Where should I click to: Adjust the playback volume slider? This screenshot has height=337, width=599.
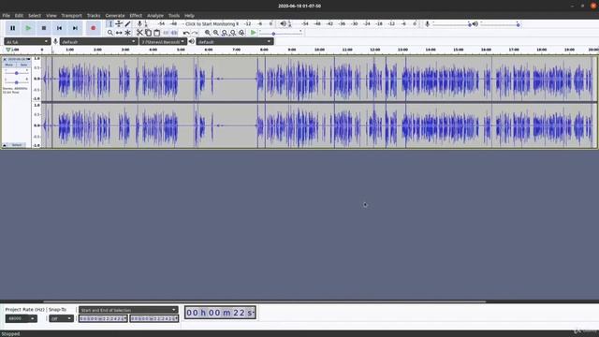500,24
